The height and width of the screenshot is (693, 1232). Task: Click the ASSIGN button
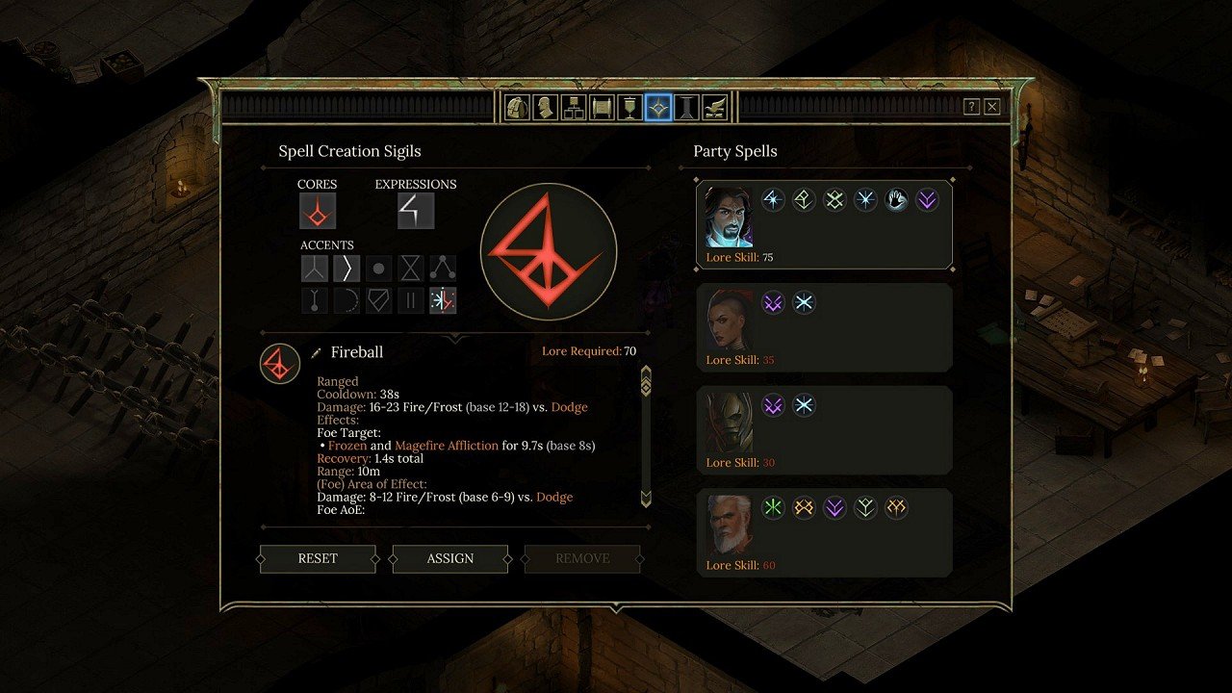(x=450, y=558)
